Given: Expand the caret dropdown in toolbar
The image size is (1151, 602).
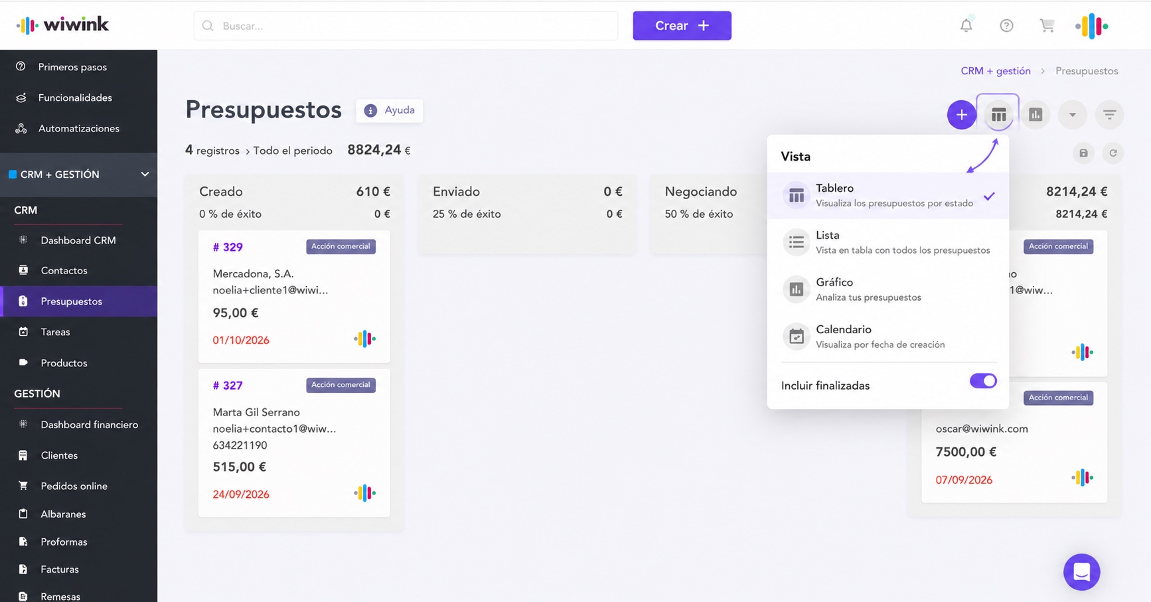Looking at the screenshot, I should pyautogui.click(x=1072, y=115).
